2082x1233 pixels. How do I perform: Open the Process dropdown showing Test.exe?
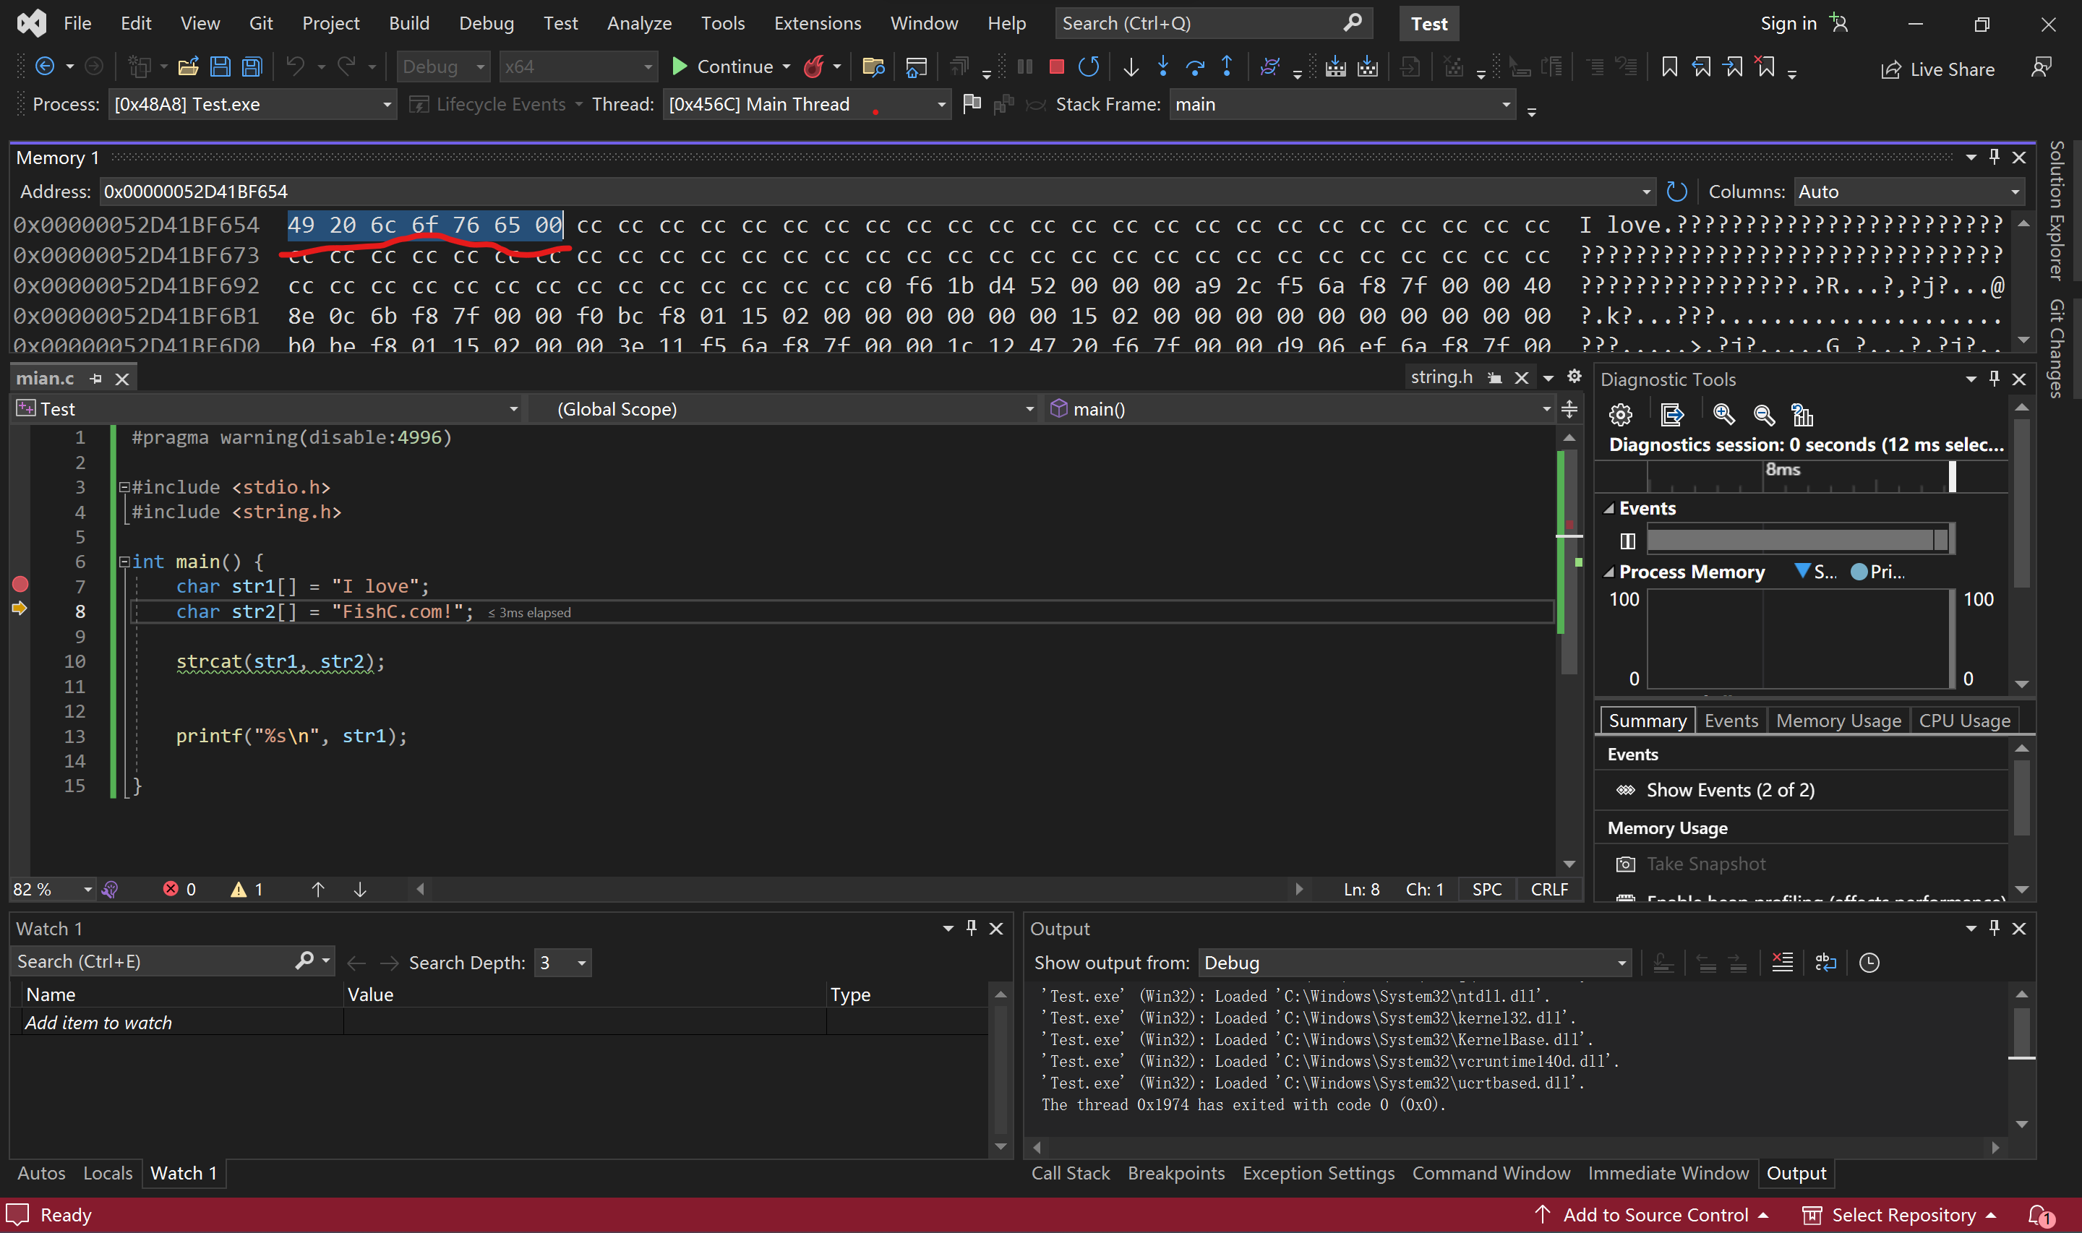tap(252, 105)
